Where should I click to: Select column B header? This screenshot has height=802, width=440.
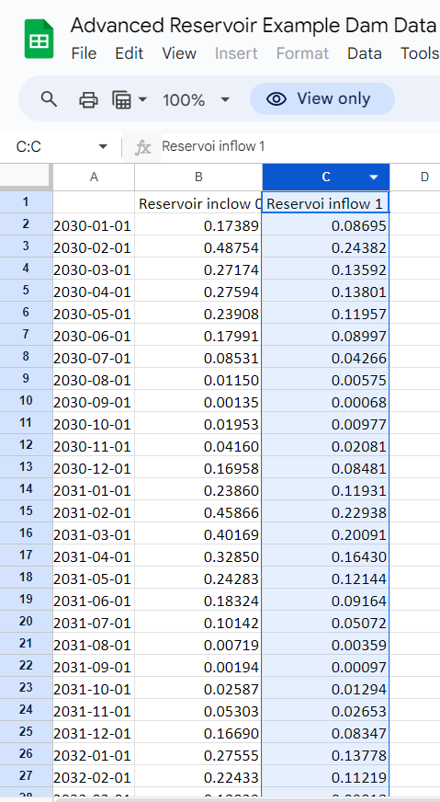coord(198,177)
